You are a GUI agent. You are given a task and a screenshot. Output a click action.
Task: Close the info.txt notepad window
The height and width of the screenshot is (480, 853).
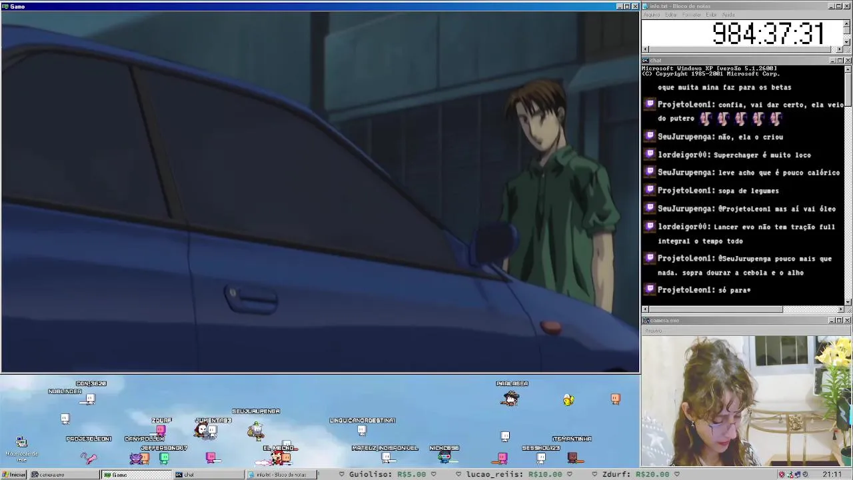[x=848, y=6]
